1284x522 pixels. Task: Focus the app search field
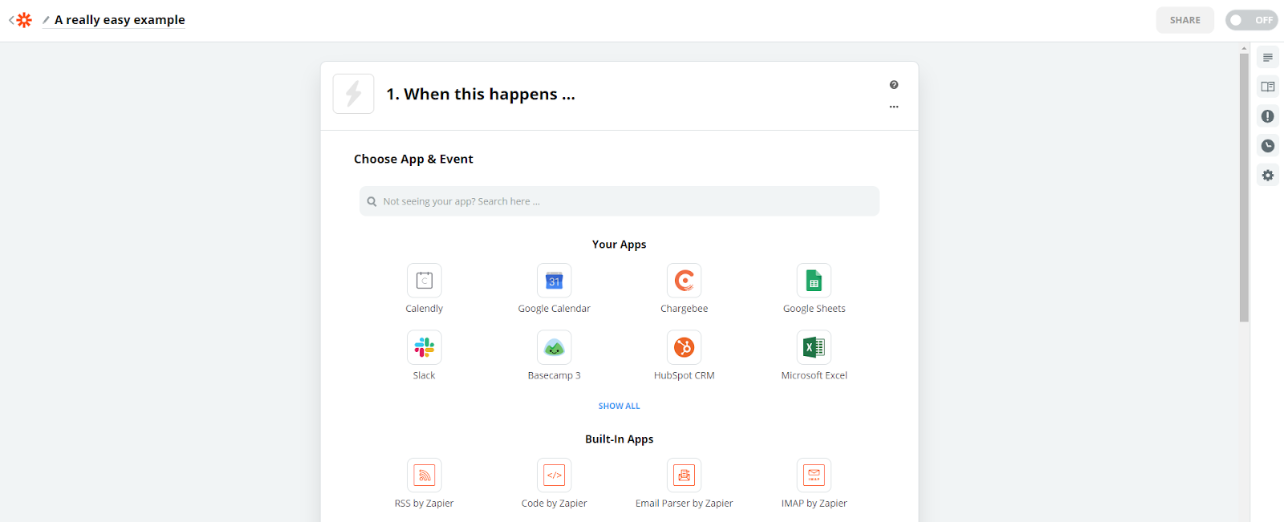[x=620, y=201]
